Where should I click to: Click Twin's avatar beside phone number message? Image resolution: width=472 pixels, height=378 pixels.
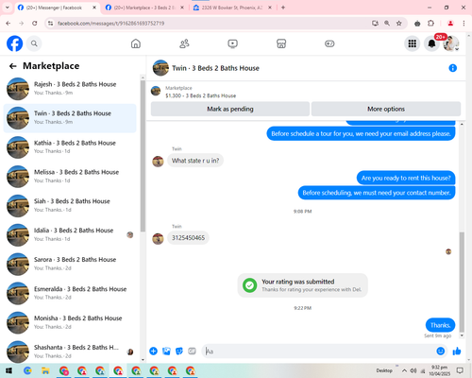coord(158,239)
